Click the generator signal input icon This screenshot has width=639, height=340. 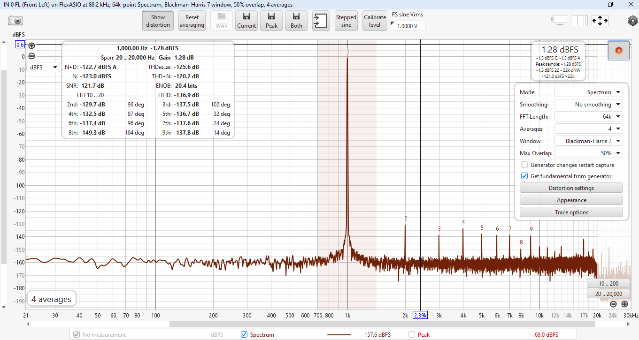(321, 21)
